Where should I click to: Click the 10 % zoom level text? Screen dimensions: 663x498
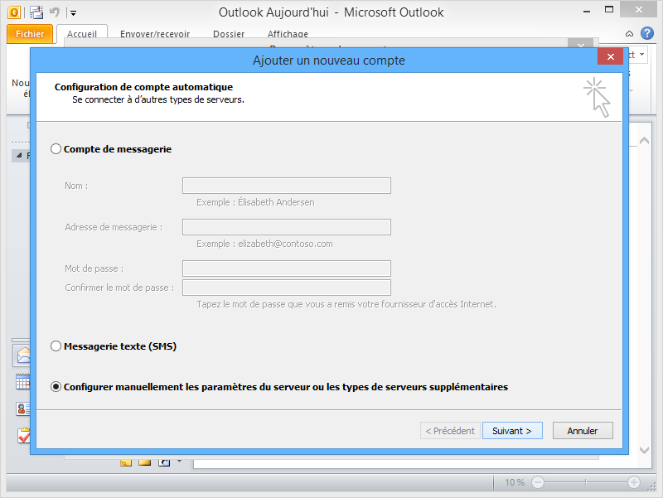point(515,482)
